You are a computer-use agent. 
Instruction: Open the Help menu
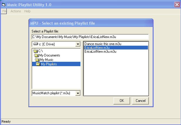pyautogui.click(x=27, y=11)
